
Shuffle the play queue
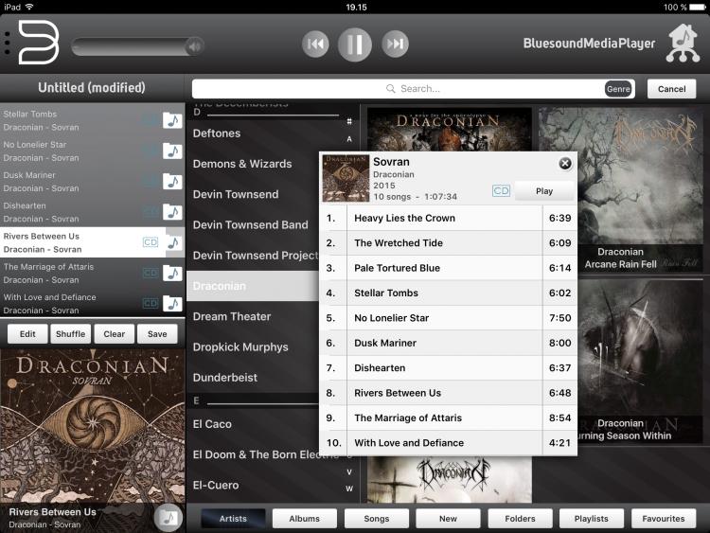[70, 334]
